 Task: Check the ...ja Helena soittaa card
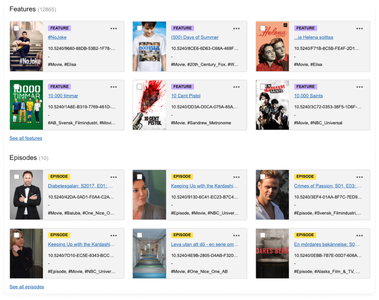tap(263, 28)
